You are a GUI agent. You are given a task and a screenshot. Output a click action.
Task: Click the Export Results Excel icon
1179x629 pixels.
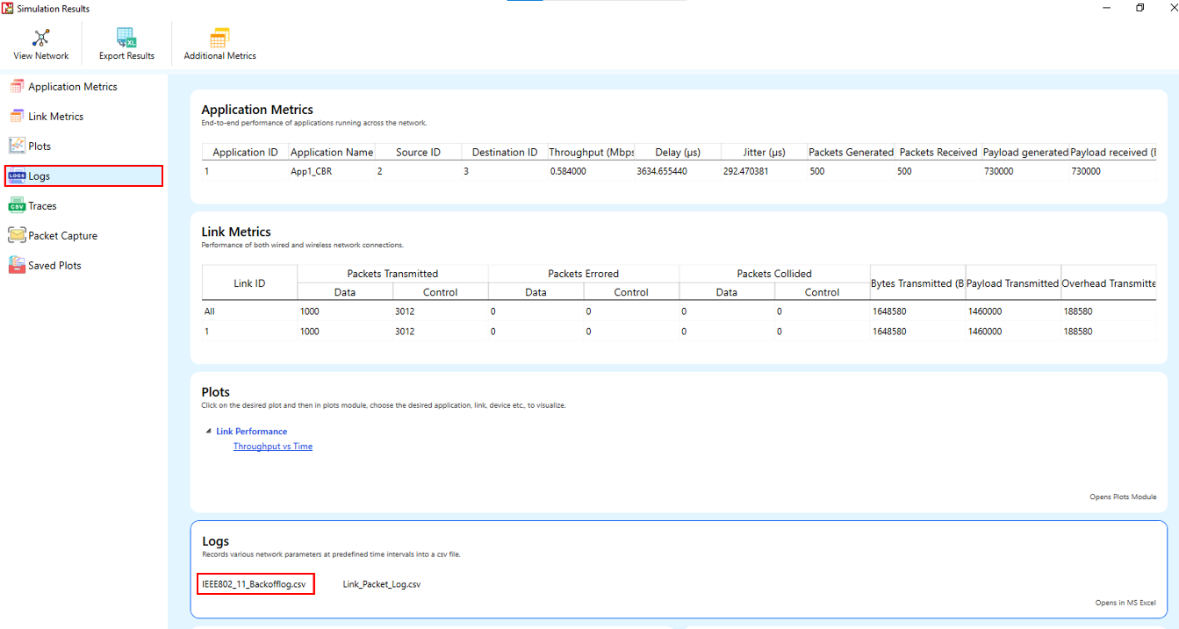(x=126, y=38)
